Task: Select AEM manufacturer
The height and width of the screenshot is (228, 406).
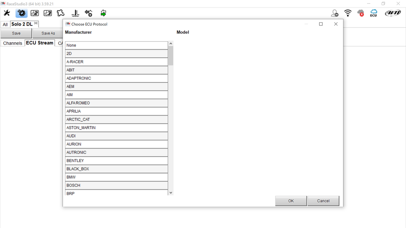Action: (116, 86)
